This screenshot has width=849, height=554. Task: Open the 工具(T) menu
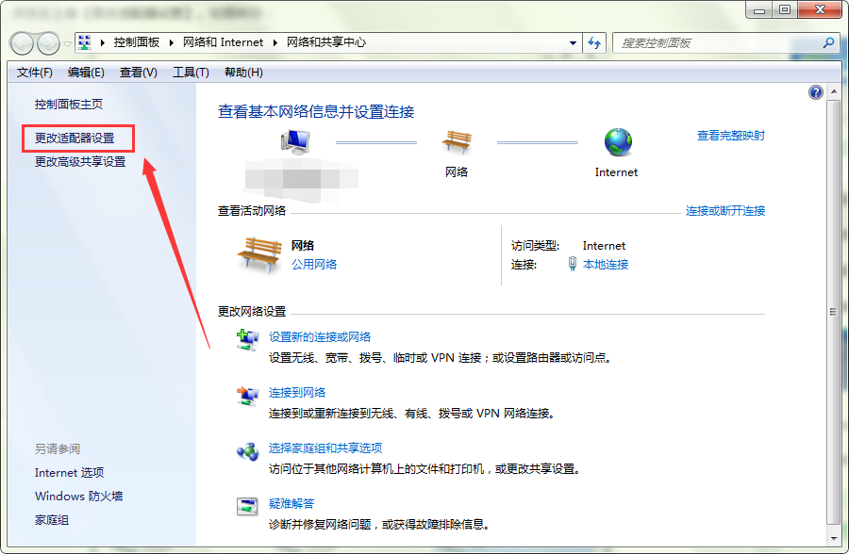coord(190,73)
